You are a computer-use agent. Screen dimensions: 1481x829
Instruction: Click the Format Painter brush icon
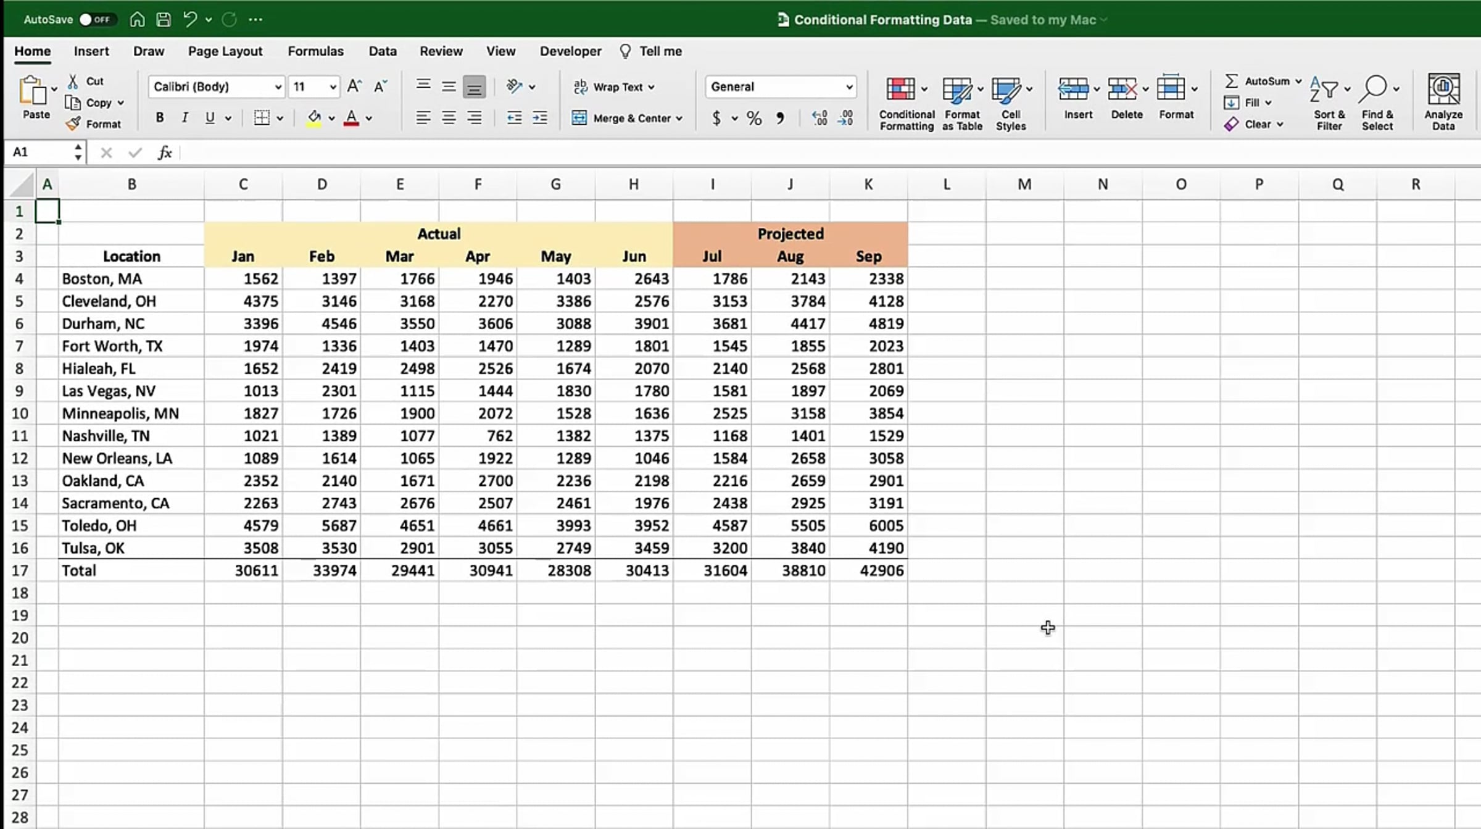tap(73, 124)
